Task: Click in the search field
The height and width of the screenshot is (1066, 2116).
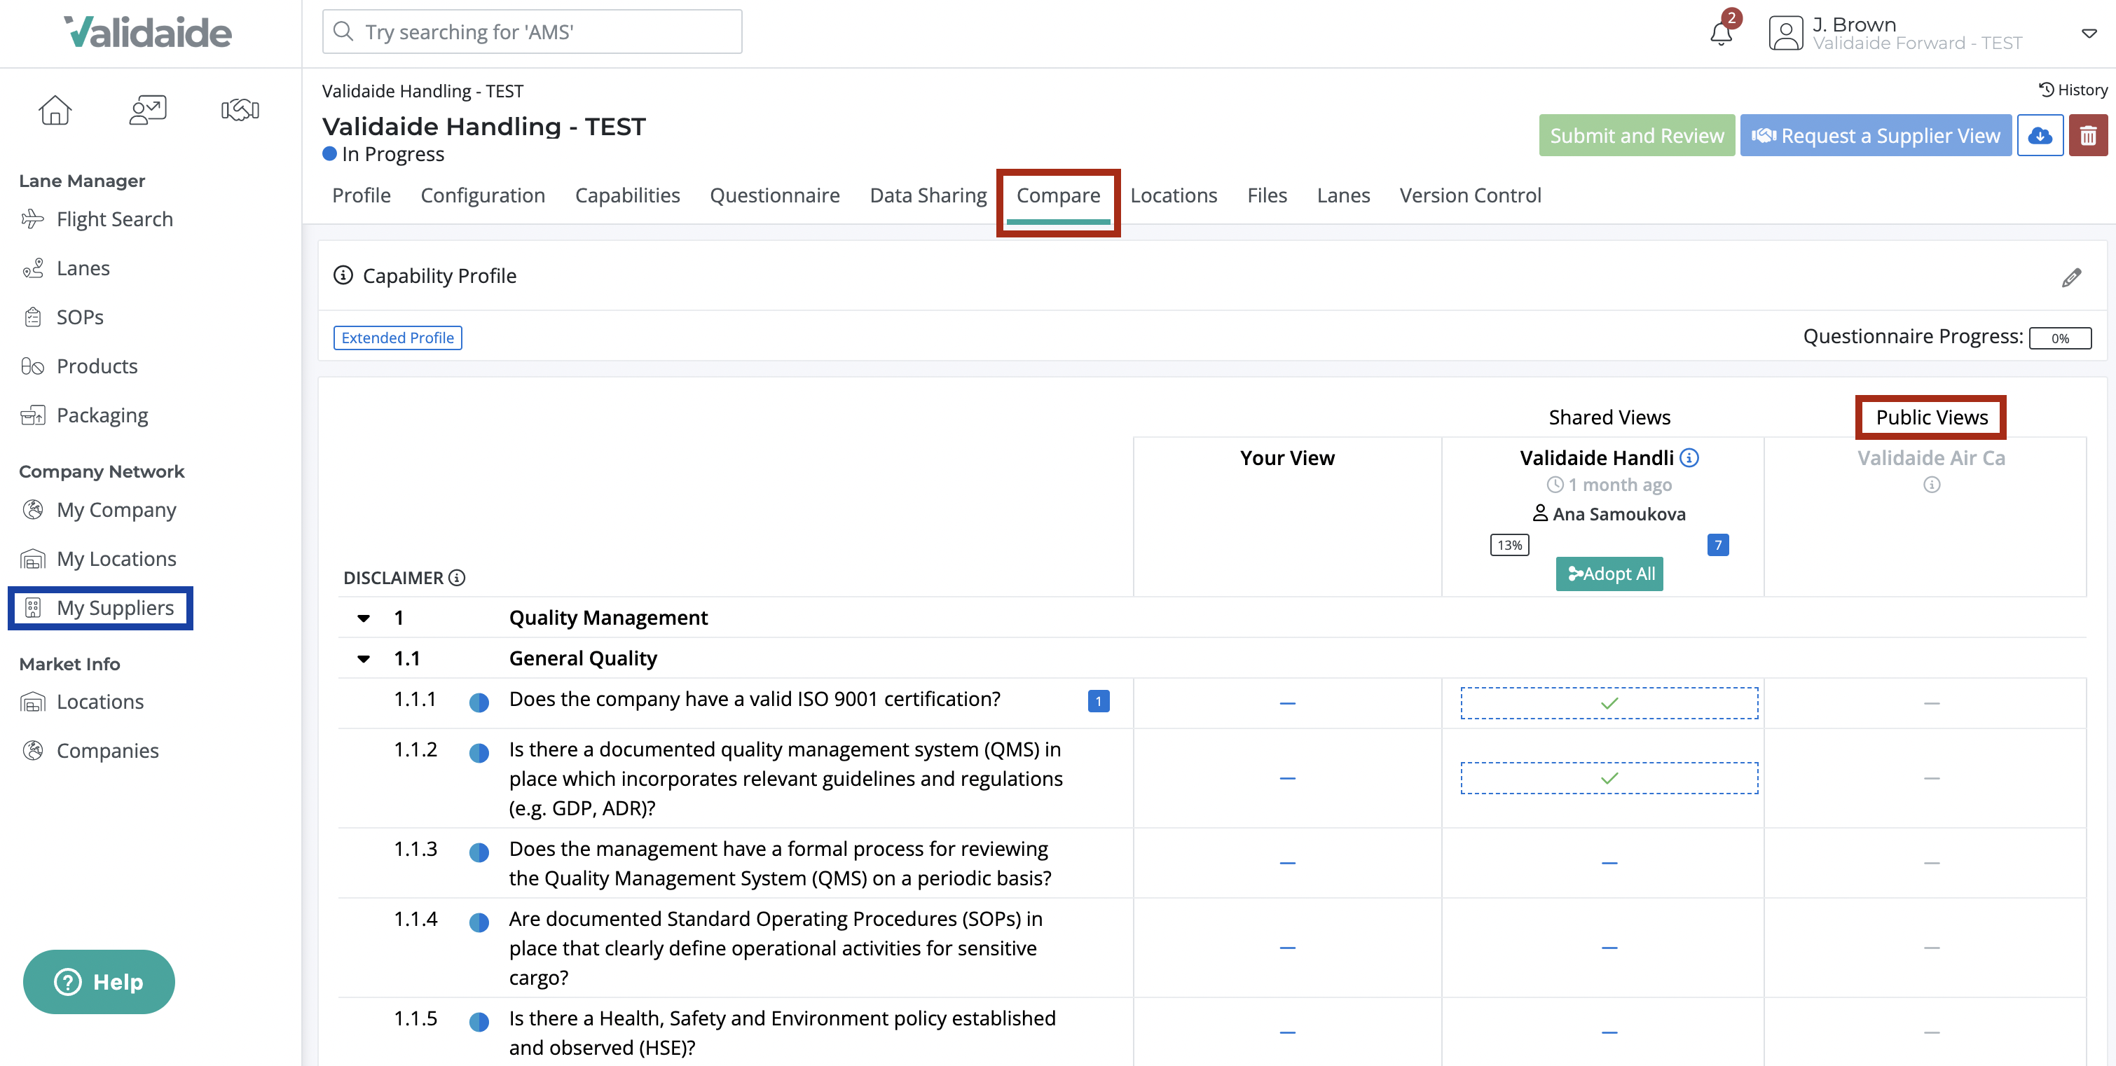Action: click(x=533, y=32)
